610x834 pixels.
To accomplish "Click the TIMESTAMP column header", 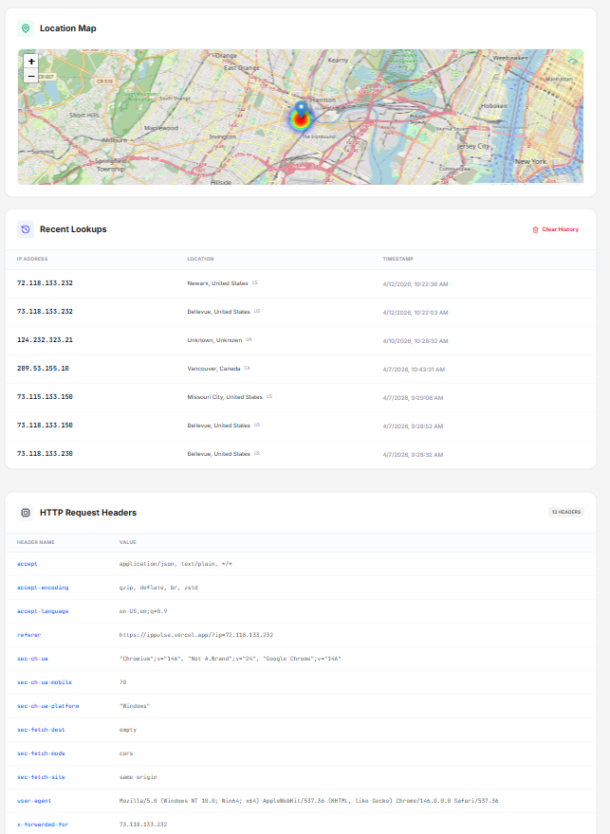I will coord(398,259).
